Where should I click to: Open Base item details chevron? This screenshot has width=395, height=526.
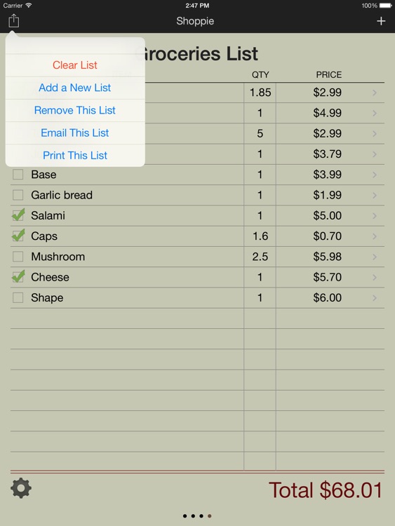click(x=375, y=175)
